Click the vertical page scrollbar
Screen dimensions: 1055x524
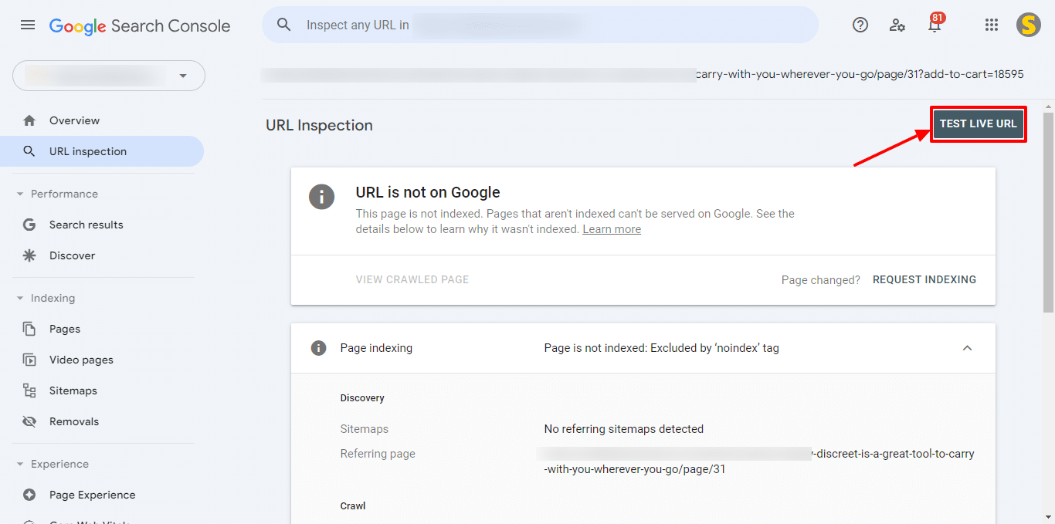[1048, 212]
